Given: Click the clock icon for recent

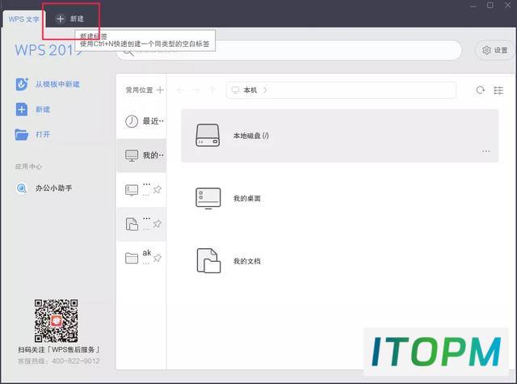Looking at the screenshot, I should (x=132, y=121).
